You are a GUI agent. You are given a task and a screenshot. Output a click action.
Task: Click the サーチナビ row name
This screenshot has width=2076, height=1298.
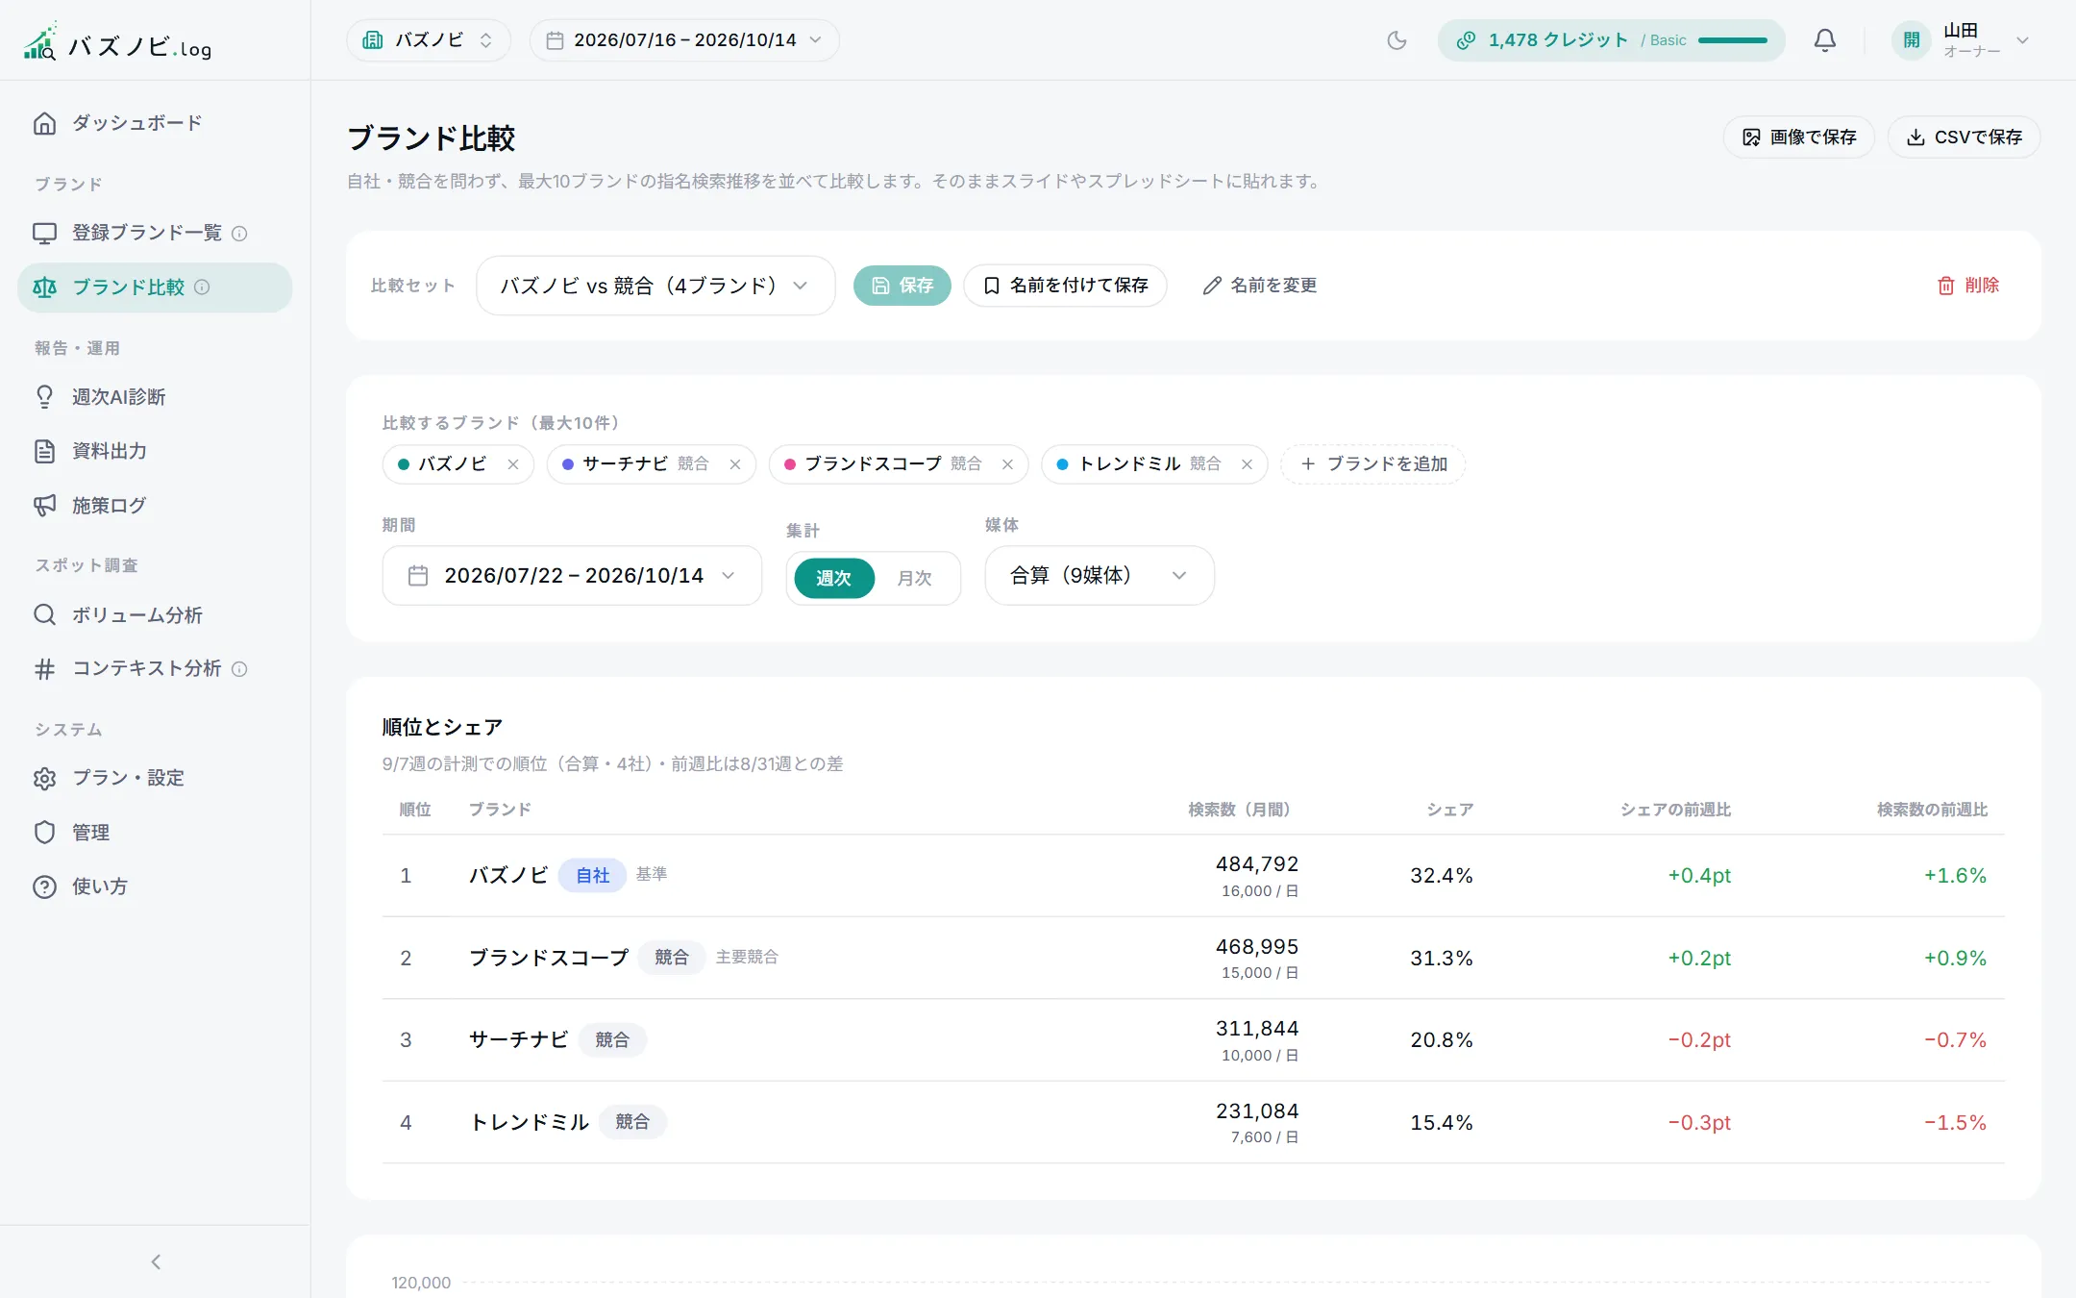pyautogui.click(x=518, y=1040)
